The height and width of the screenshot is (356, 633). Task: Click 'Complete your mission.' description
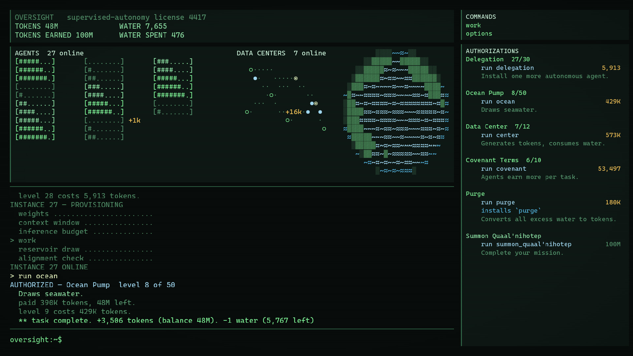[x=522, y=253]
